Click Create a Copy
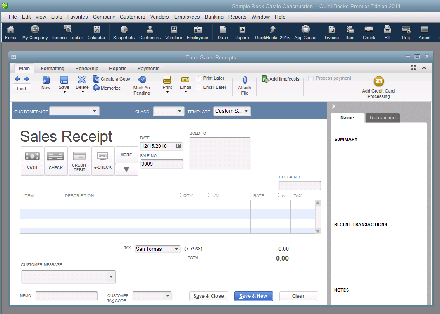The height and width of the screenshot is (314, 440). click(112, 79)
